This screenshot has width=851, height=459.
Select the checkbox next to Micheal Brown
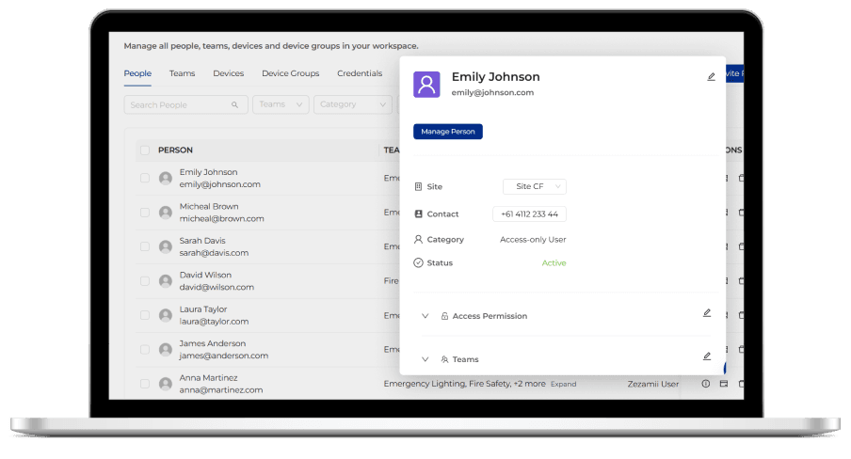145,213
